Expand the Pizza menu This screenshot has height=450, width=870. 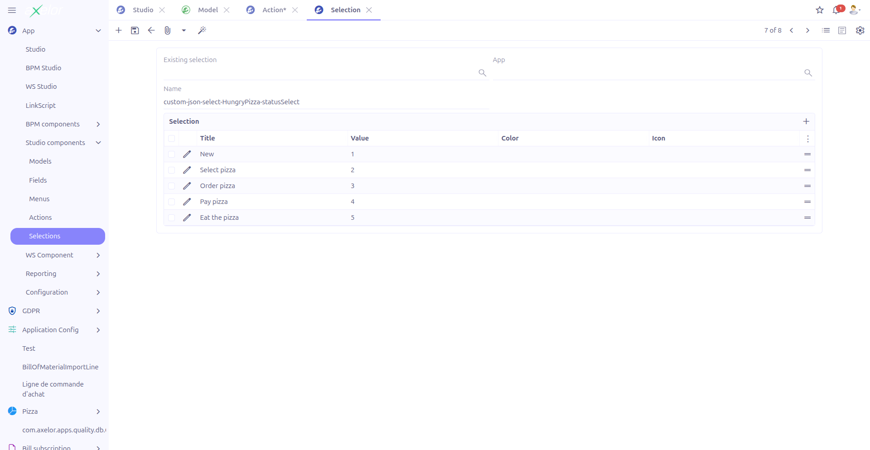click(98, 411)
